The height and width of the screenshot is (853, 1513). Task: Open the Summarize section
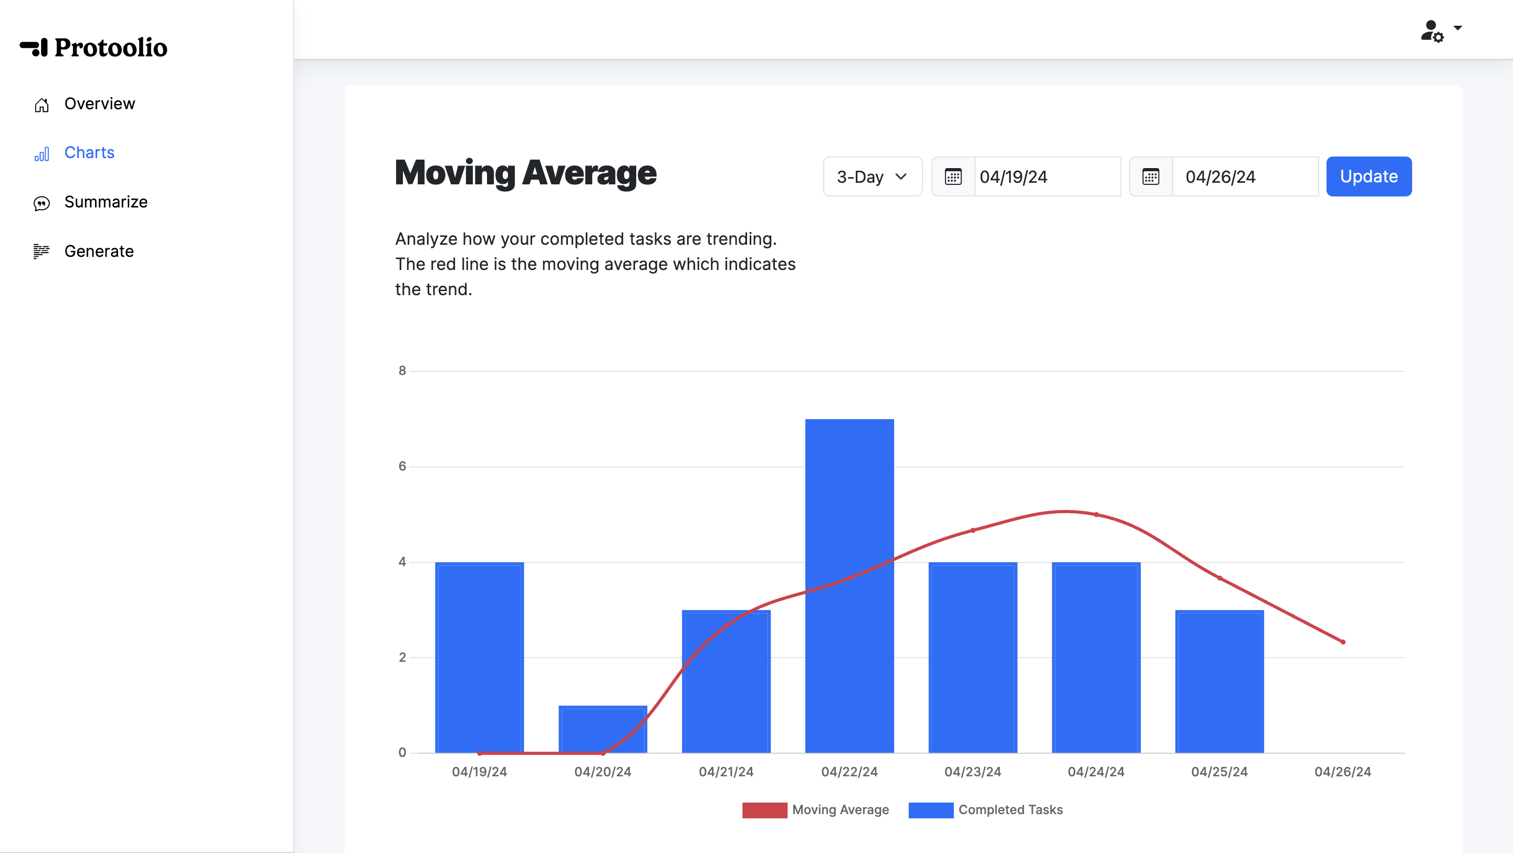click(x=106, y=202)
